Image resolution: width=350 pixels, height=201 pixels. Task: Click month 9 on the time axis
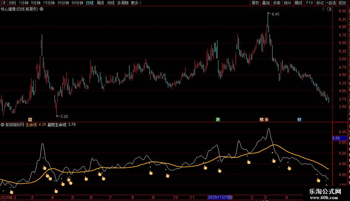click(x=153, y=197)
